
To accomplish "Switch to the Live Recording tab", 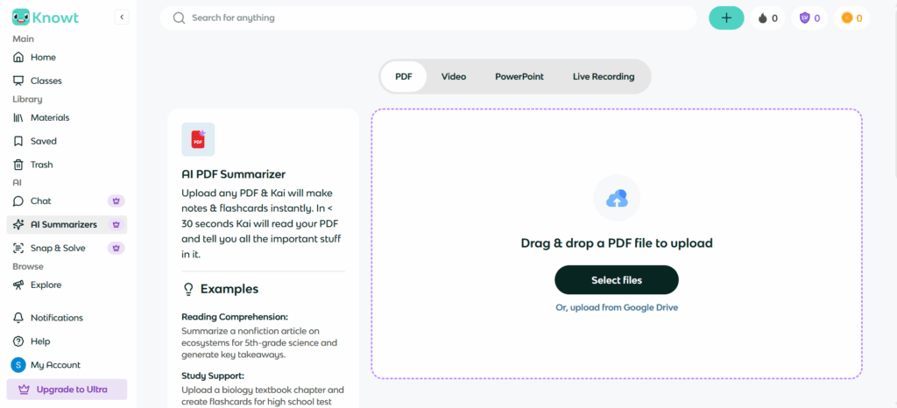I will 604,76.
